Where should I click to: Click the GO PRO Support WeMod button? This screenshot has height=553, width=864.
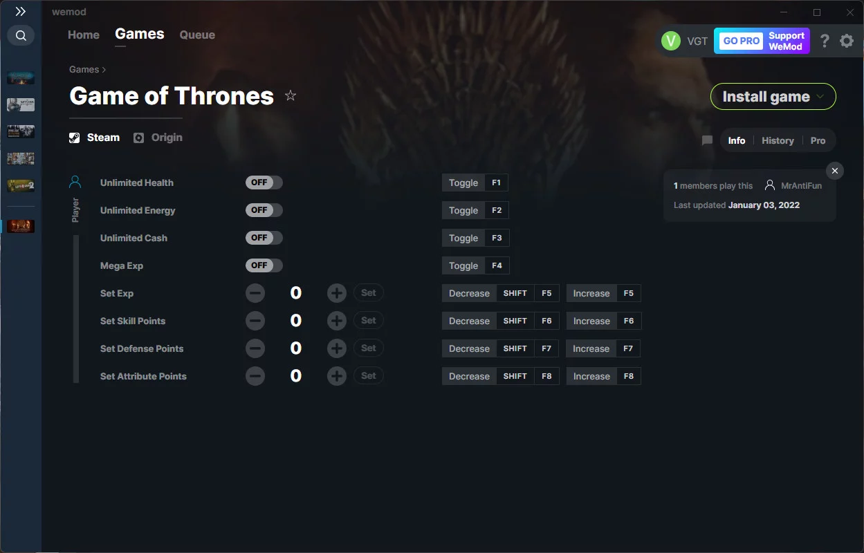(x=762, y=41)
